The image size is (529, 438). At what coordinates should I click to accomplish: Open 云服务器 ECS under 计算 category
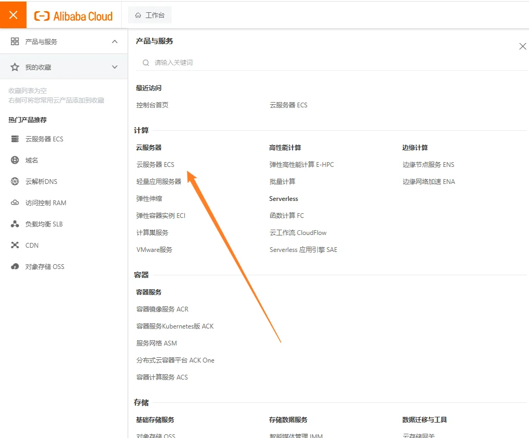[155, 164]
